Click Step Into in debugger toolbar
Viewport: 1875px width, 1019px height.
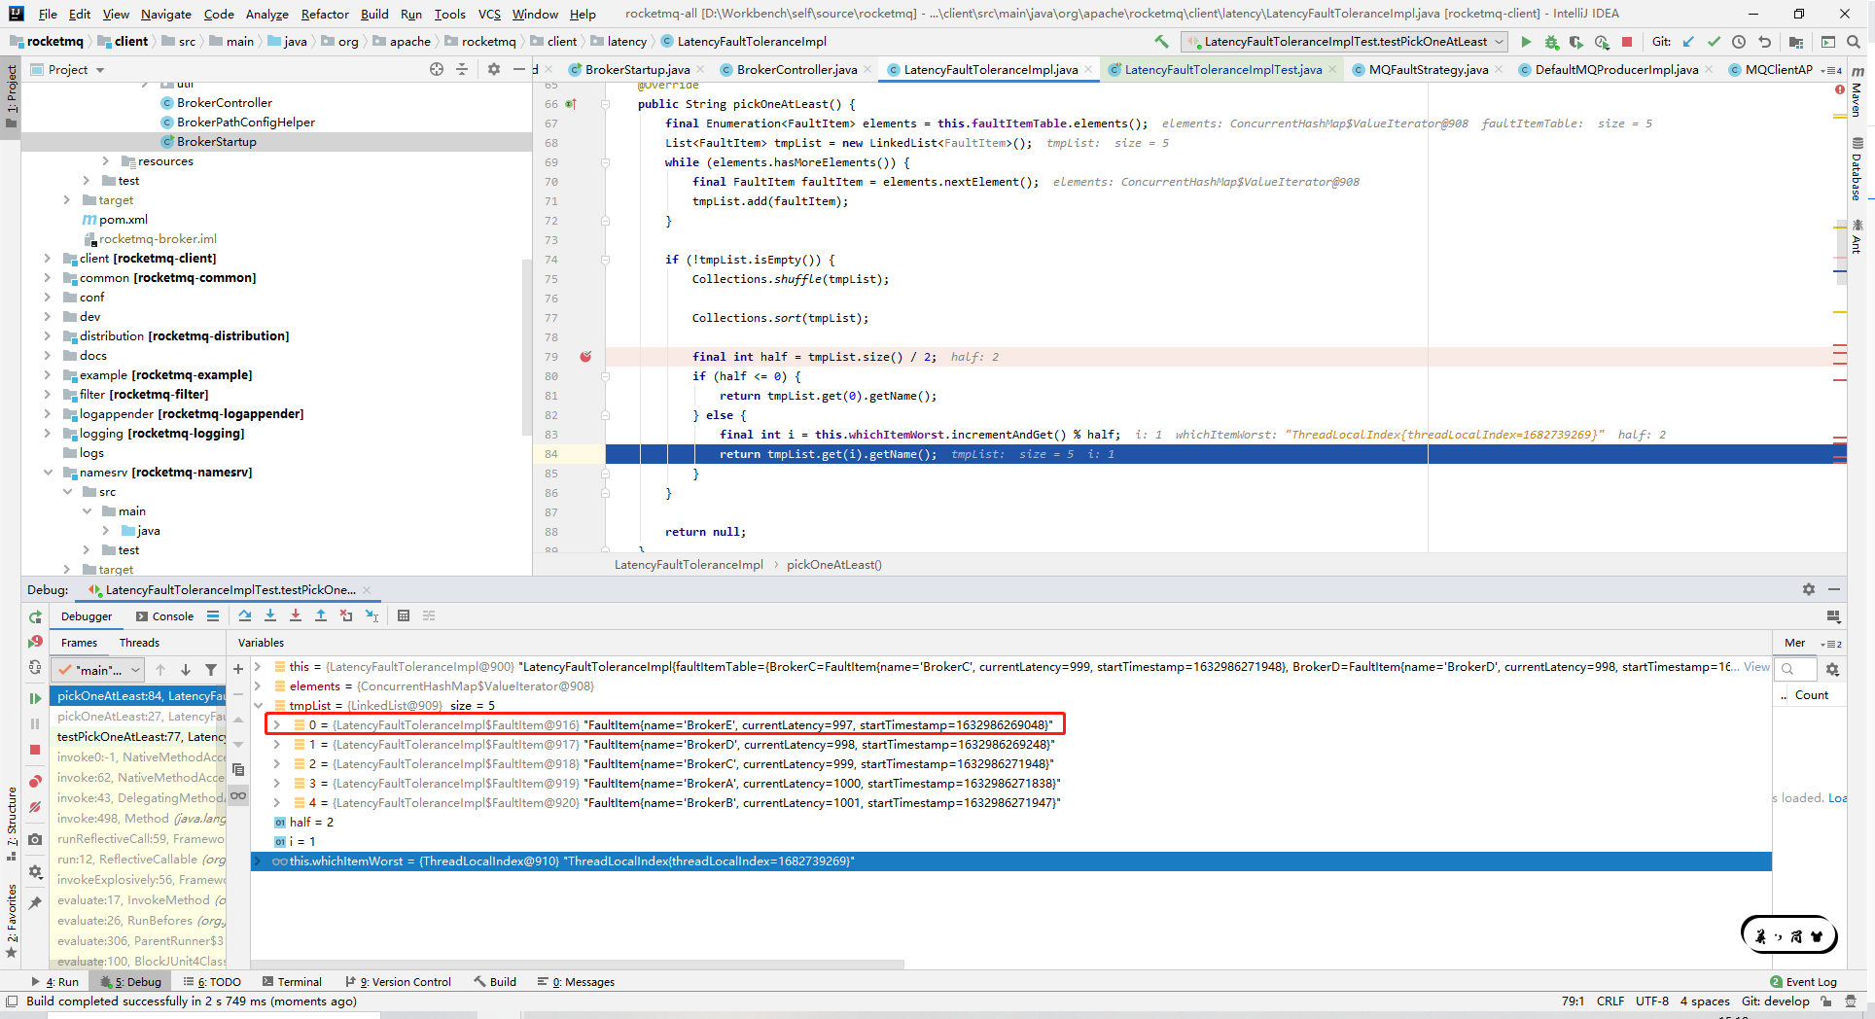point(270,615)
